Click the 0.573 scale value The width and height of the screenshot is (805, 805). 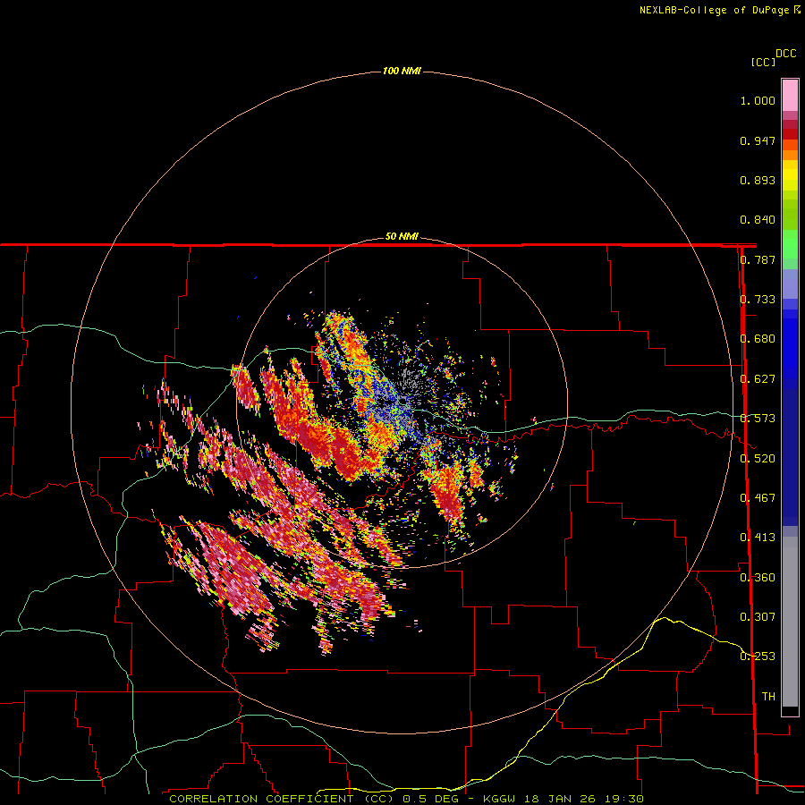coord(758,419)
